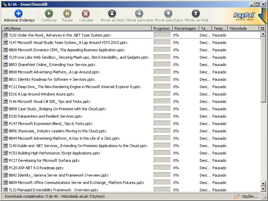Click the file icon beside PC12 row

coord(5,86)
